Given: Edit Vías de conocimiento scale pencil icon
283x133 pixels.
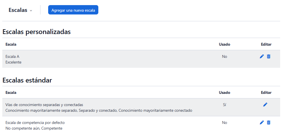Looking at the screenshot, I should [265, 105].
